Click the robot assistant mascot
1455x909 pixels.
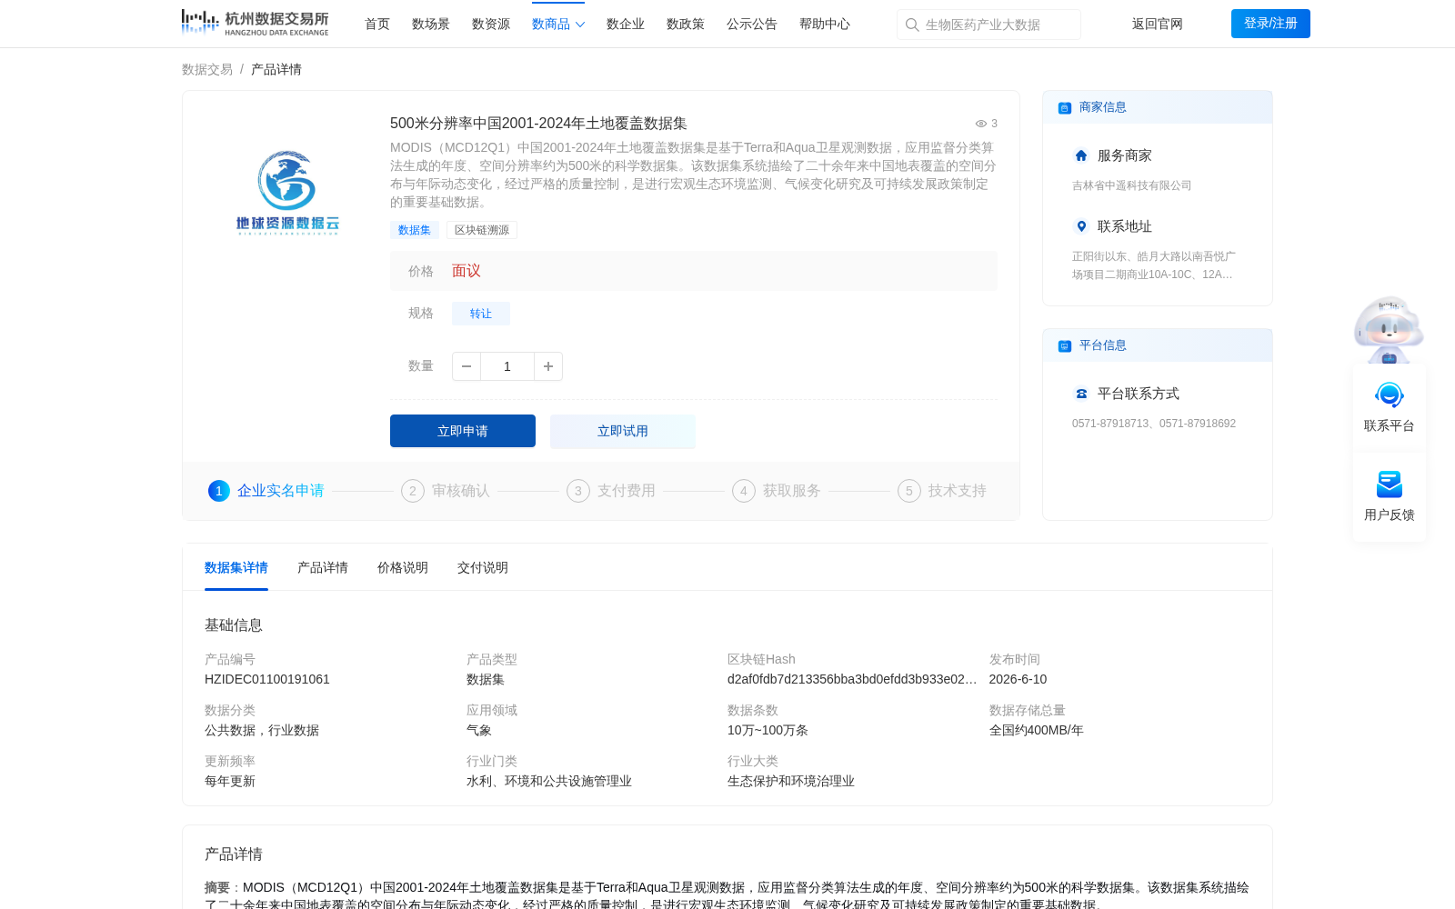(1389, 329)
